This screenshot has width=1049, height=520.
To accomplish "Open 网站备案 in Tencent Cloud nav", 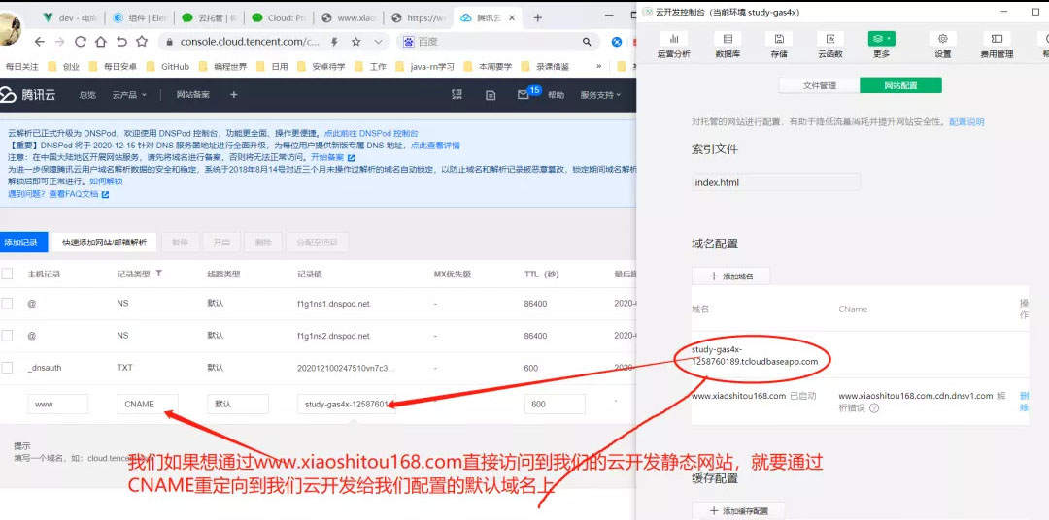I will tap(192, 95).
